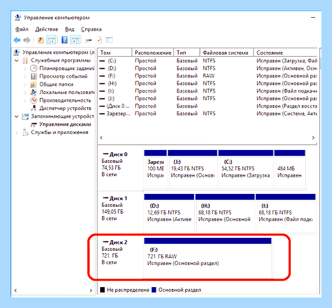Viewport: 332px width, 308px height.
Task: Select the (F:) 721 ГБ RAW partition
Action: pos(208,257)
